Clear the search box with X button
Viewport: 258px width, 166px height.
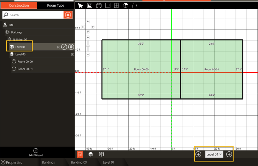(x=68, y=15)
